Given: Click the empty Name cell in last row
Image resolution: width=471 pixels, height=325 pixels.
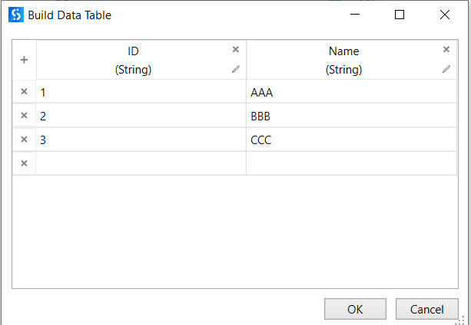Looking at the screenshot, I should click(351, 163).
